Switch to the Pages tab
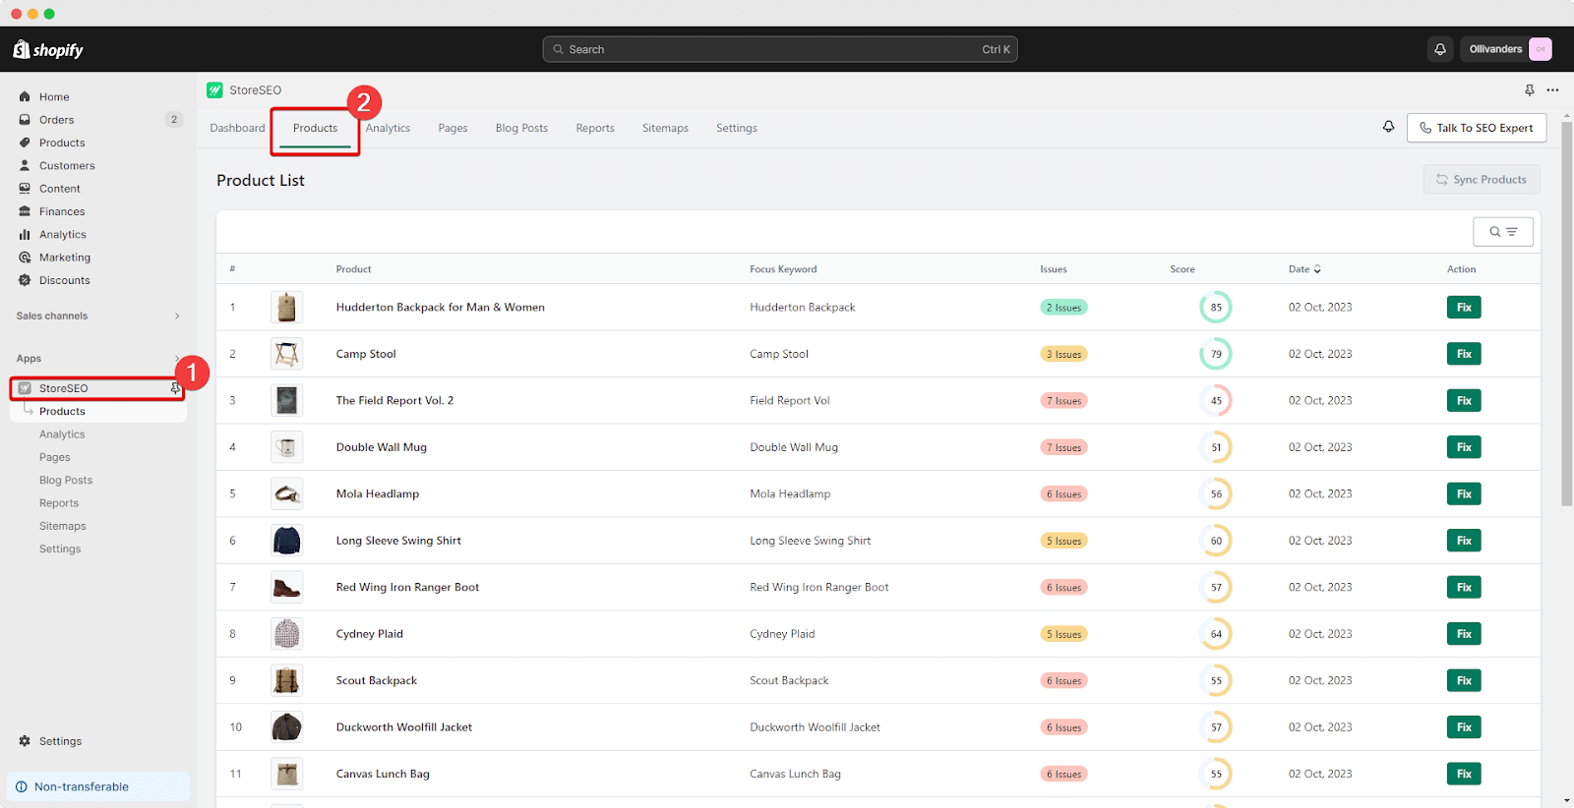This screenshot has width=1574, height=808. tap(453, 128)
